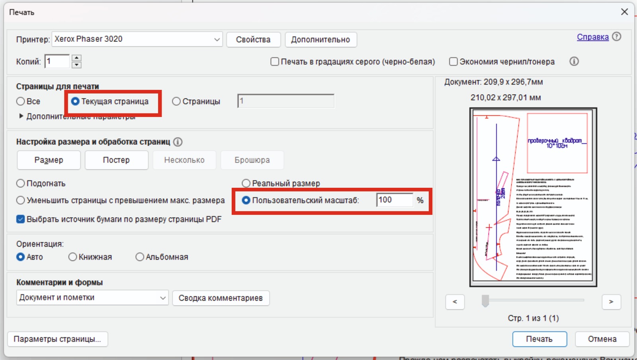Open printer Свойства
The height and width of the screenshot is (360, 637).
click(x=253, y=40)
